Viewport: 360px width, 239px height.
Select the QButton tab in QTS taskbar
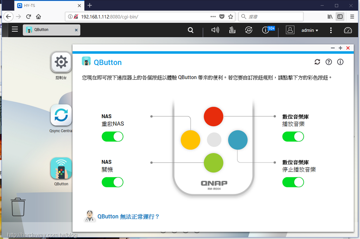pyautogui.click(x=51, y=30)
